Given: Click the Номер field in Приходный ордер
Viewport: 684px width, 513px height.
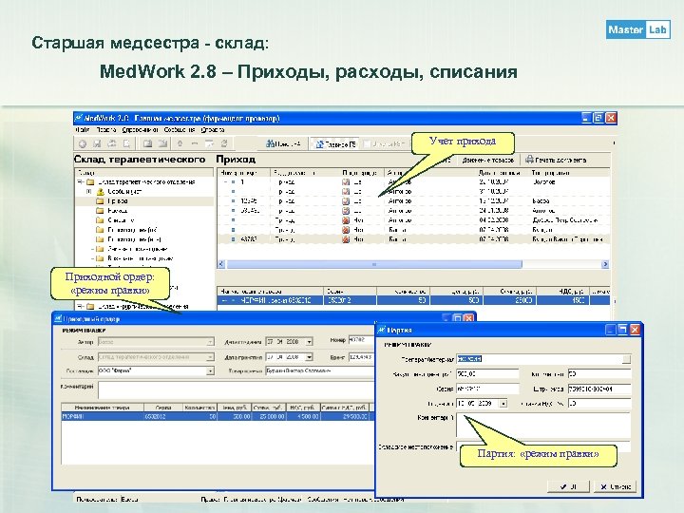Looking at the screenshot, I should coord(361,339).
